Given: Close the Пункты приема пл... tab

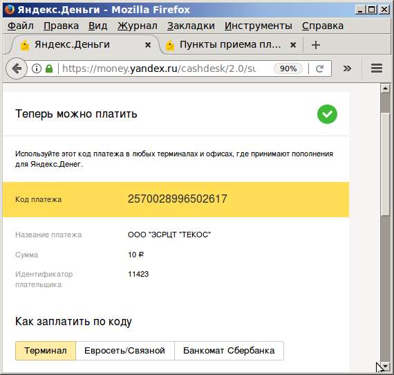Looking at the screenshot, I should 293,45.
